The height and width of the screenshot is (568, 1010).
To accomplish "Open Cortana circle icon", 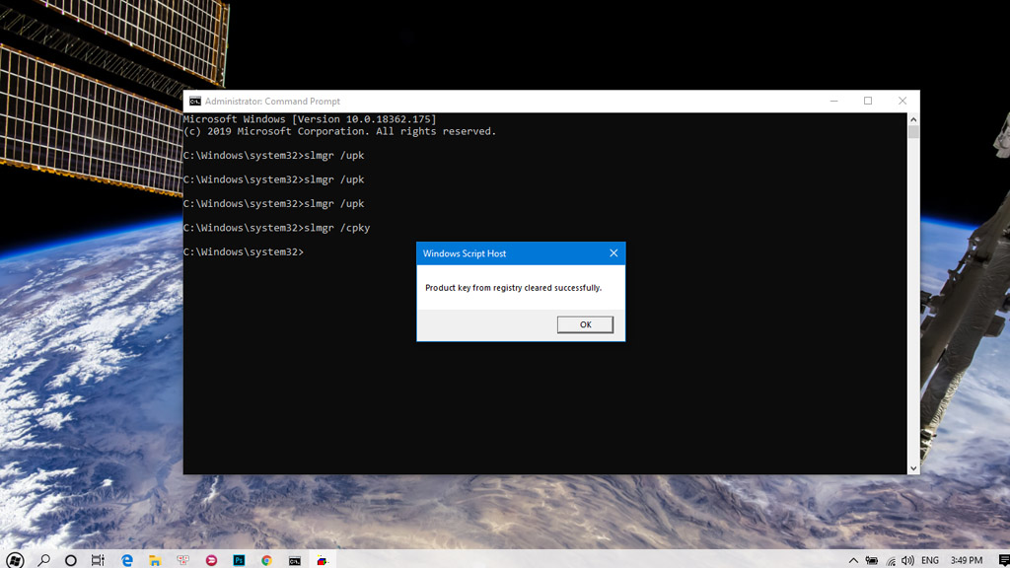I will [71, 560].
